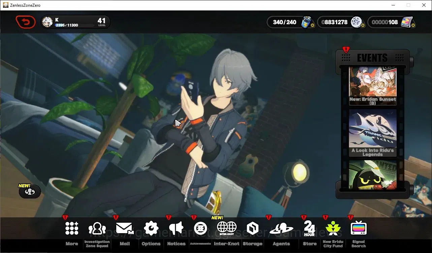The image size is (432, 253).
Task: Open A Look Into Ridu's Legends event
Action: [373, 133]
